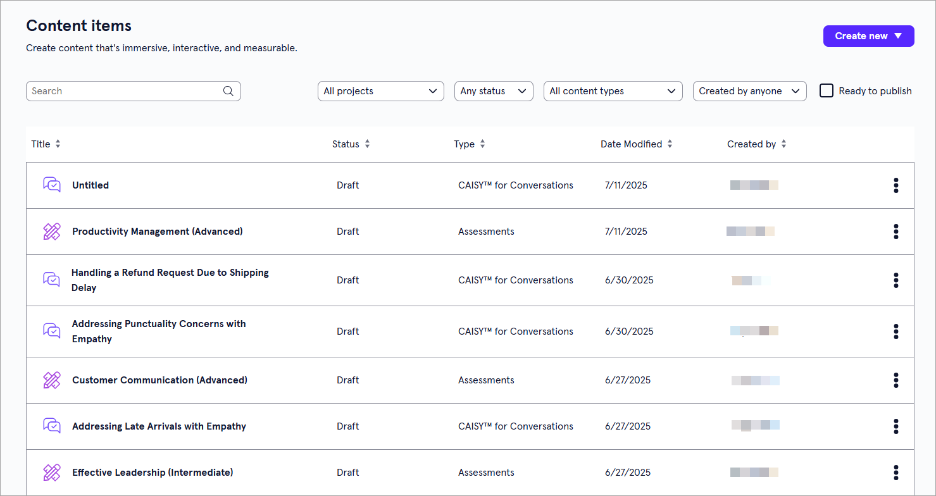The width and height of the screenshot is (936, 496).
Task: Open the Created by anyone dropdown
Action: click(x=749, y=91)
